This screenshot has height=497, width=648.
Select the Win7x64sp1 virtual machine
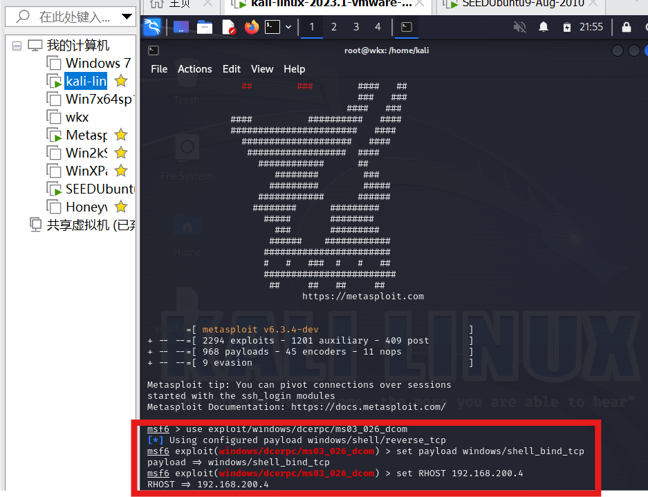[99, 99]
